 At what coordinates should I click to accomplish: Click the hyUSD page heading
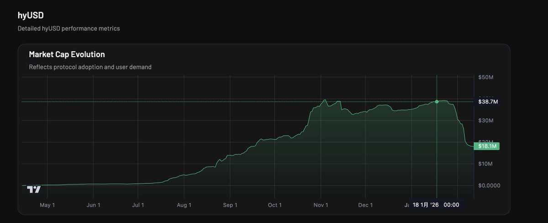click(x=31, y=16)
